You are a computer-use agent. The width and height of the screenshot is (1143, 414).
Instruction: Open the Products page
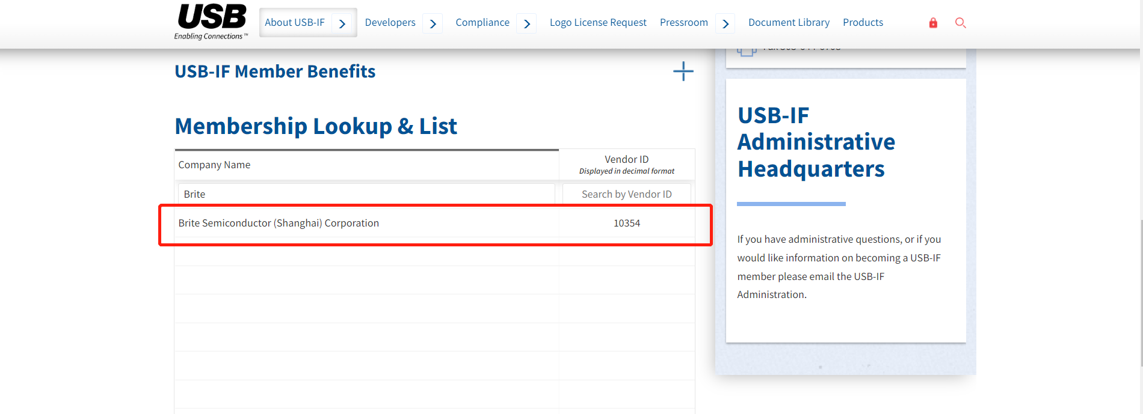(863, 22)
